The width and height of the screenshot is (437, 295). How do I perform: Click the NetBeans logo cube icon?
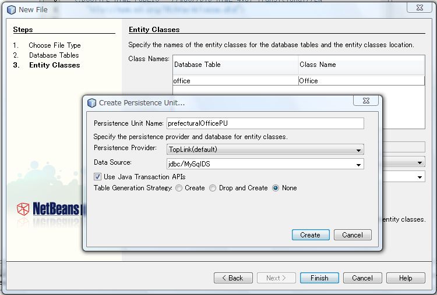23,209
